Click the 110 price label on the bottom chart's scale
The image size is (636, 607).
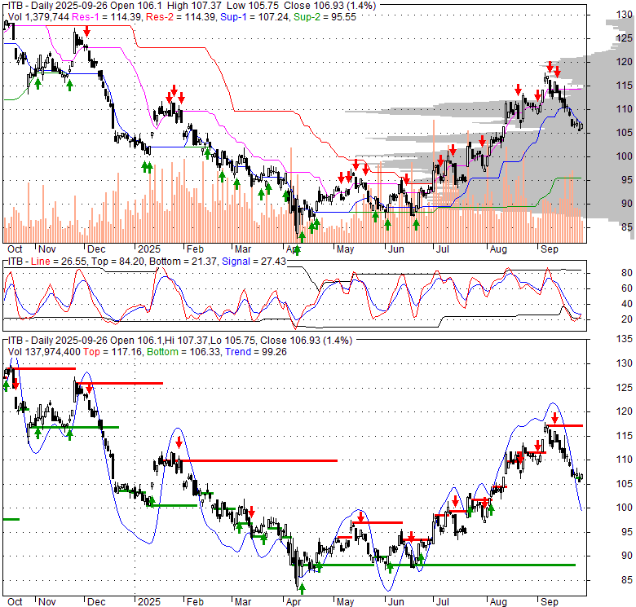[625, 460]
